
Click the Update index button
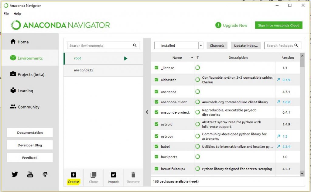(245, 46)
